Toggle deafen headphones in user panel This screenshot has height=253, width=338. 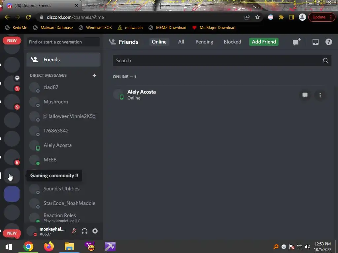tap(84, 231)
